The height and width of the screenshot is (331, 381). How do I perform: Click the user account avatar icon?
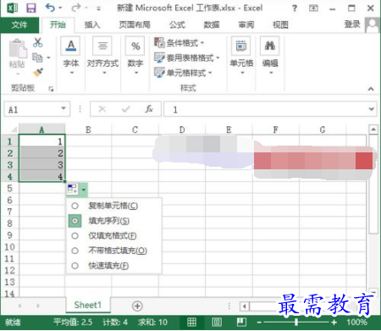(x=373, y=25)
